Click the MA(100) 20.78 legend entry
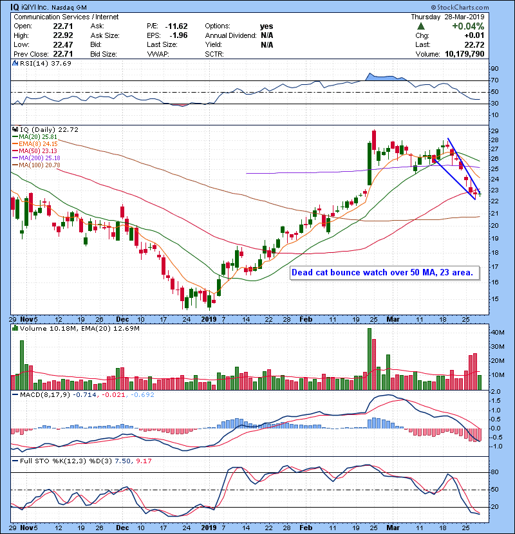The height and width of the screenshot is (534, 515). pos(36,165)
